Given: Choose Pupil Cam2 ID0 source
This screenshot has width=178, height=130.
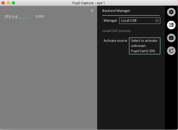Looking at the screenshot, I should point(143,51).
